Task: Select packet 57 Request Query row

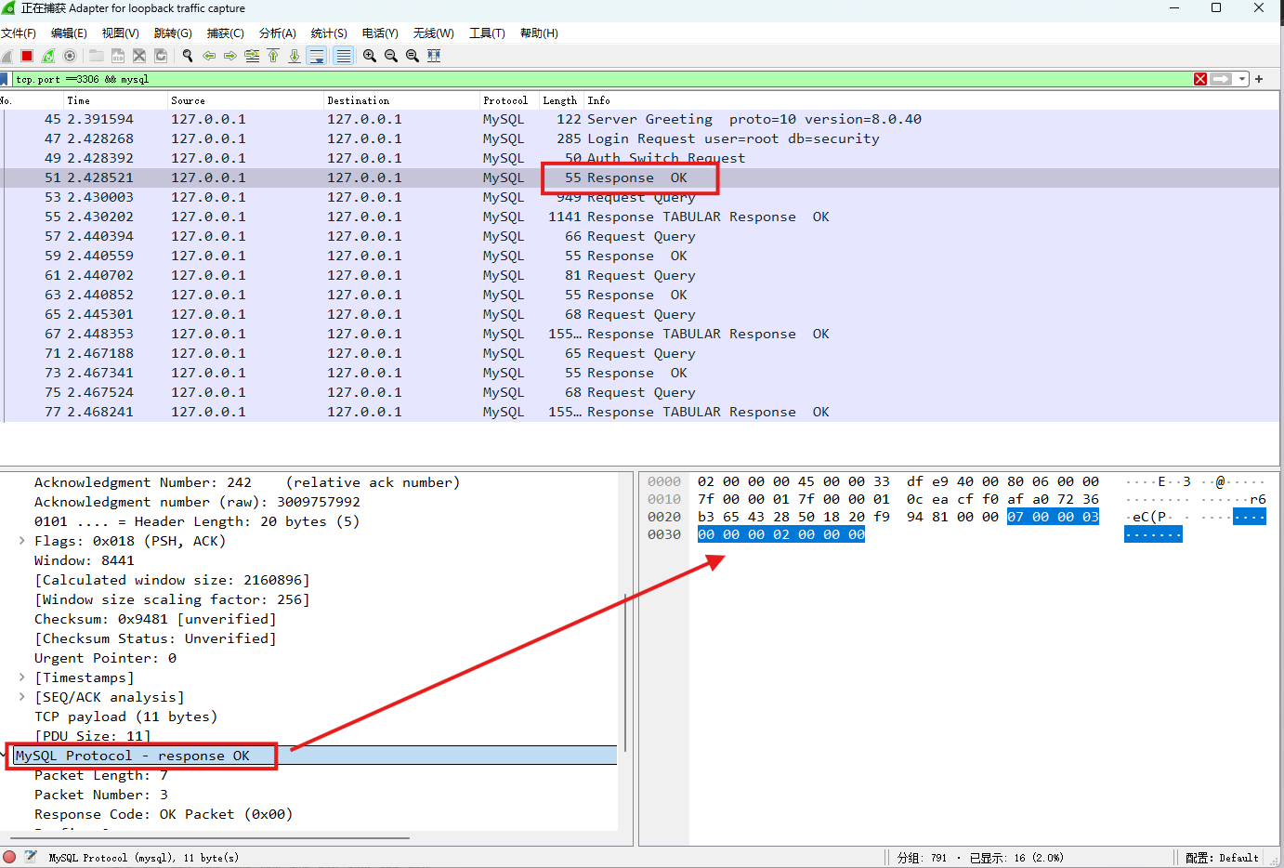Action: 641,236
